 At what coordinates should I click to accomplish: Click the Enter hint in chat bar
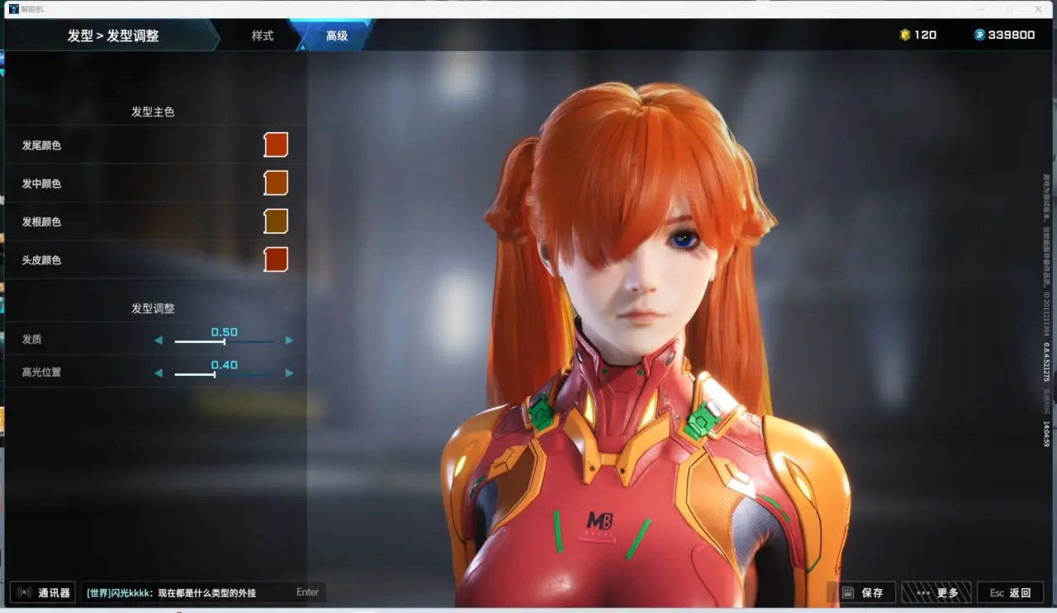(307, 592)
